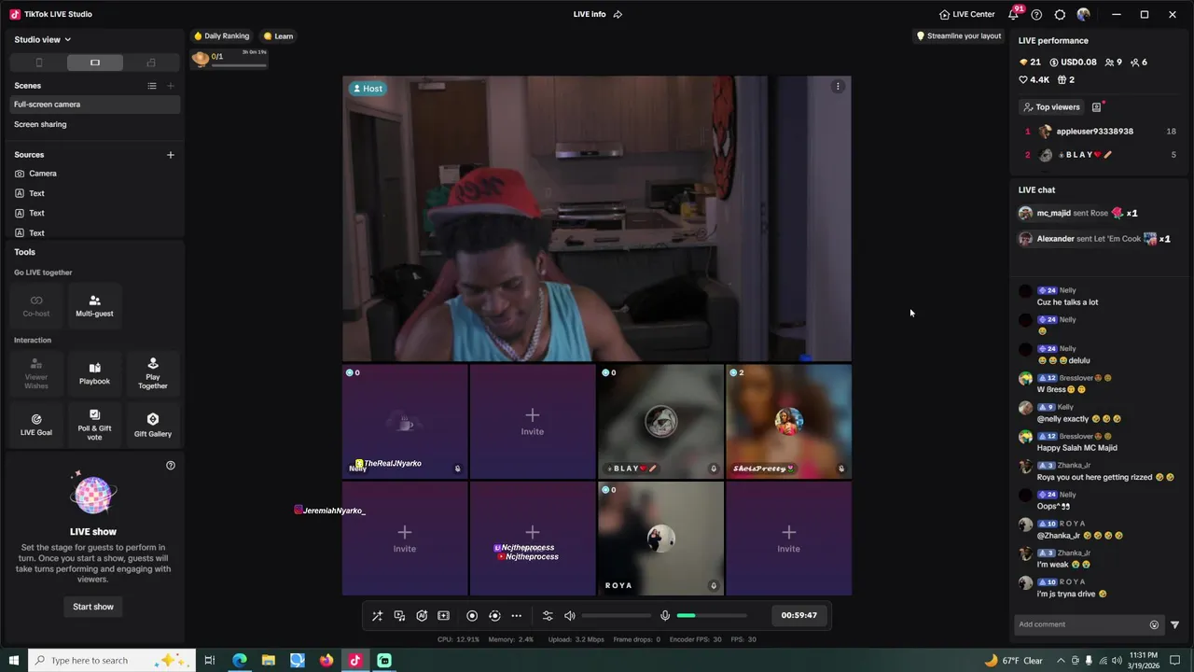This screenshot has width=1194, height=672.
Task: Open the effects magic wand tool
Action: pos(377,616)
